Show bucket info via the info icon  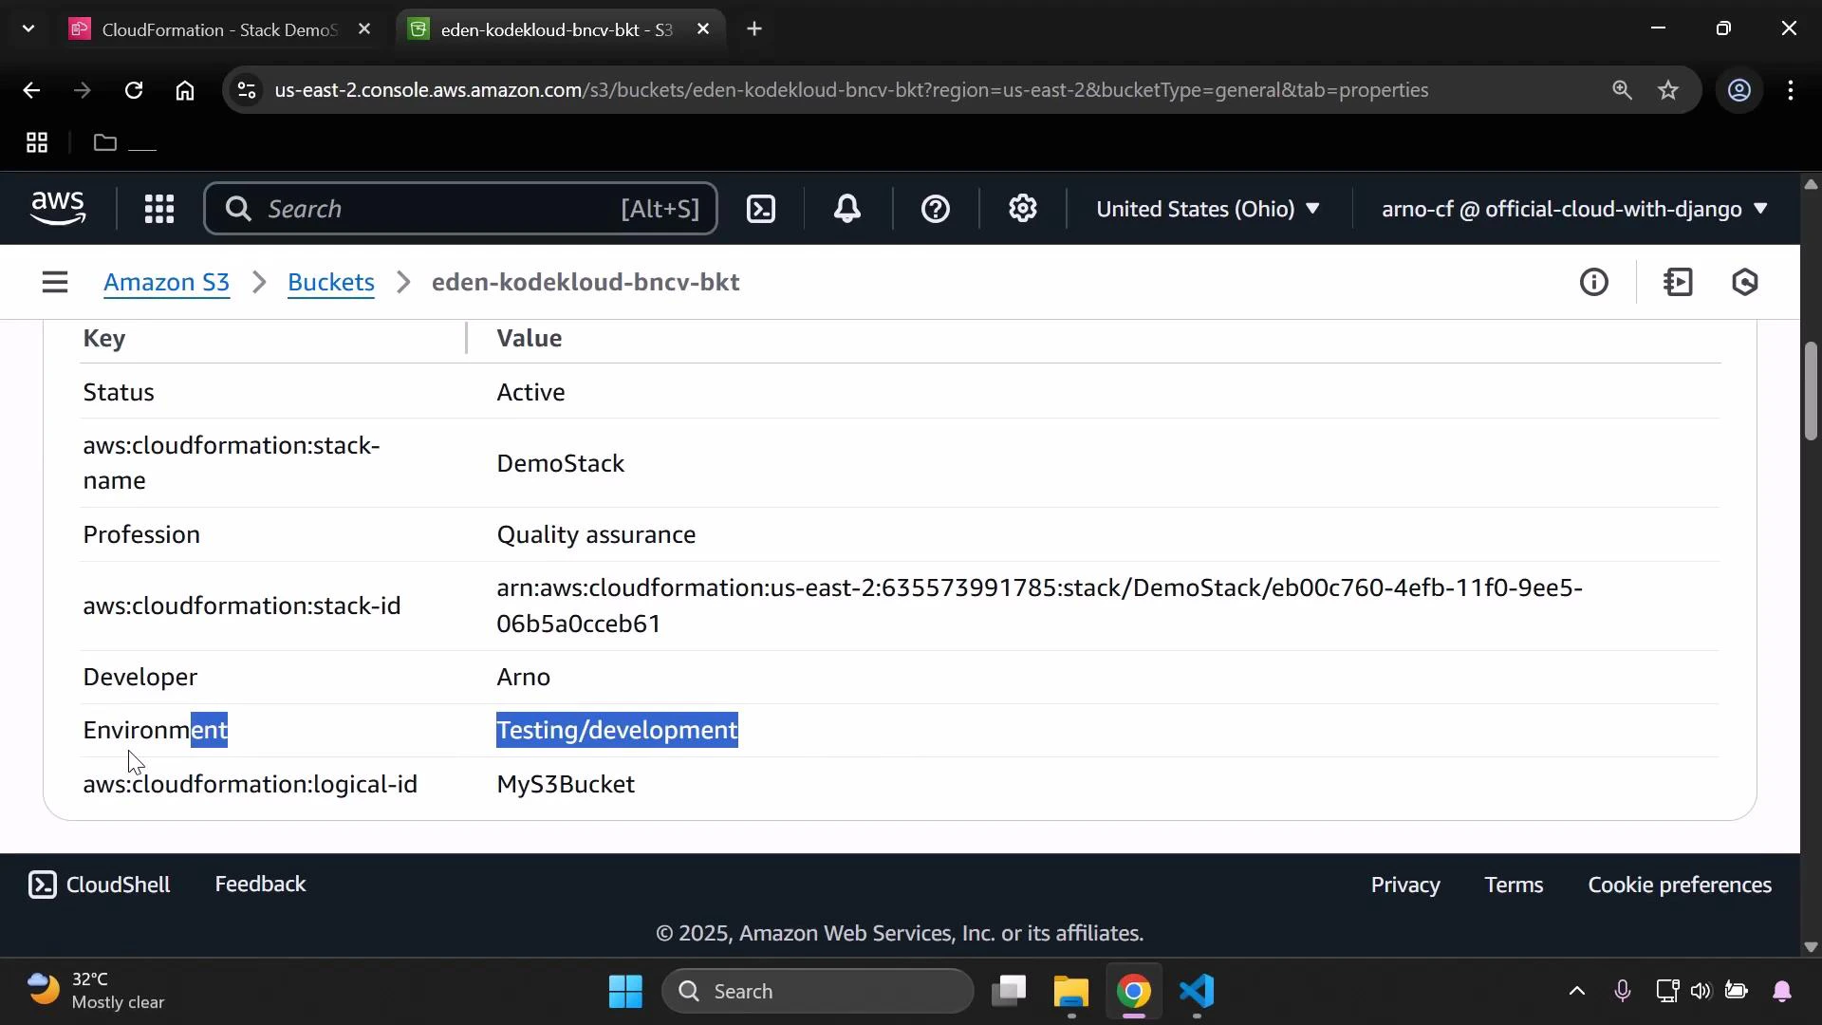[1595, 282]
